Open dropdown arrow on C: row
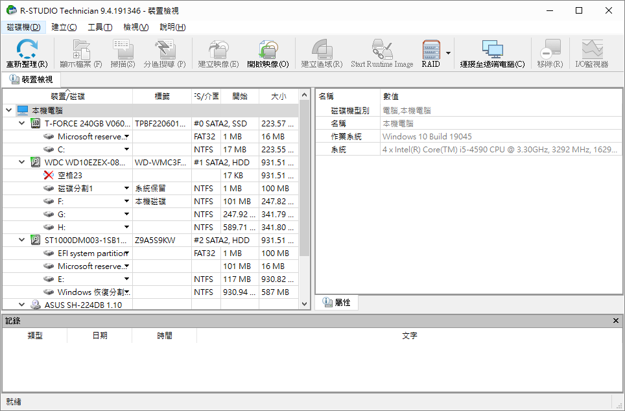 pos(127,150)
